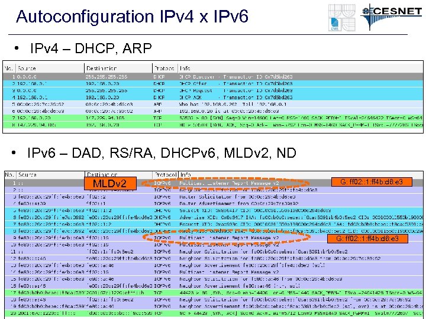Select IPv4 packet 7, the TCP [SYN] row
This screenshot has height=319, width=426.
pos(213,118)
